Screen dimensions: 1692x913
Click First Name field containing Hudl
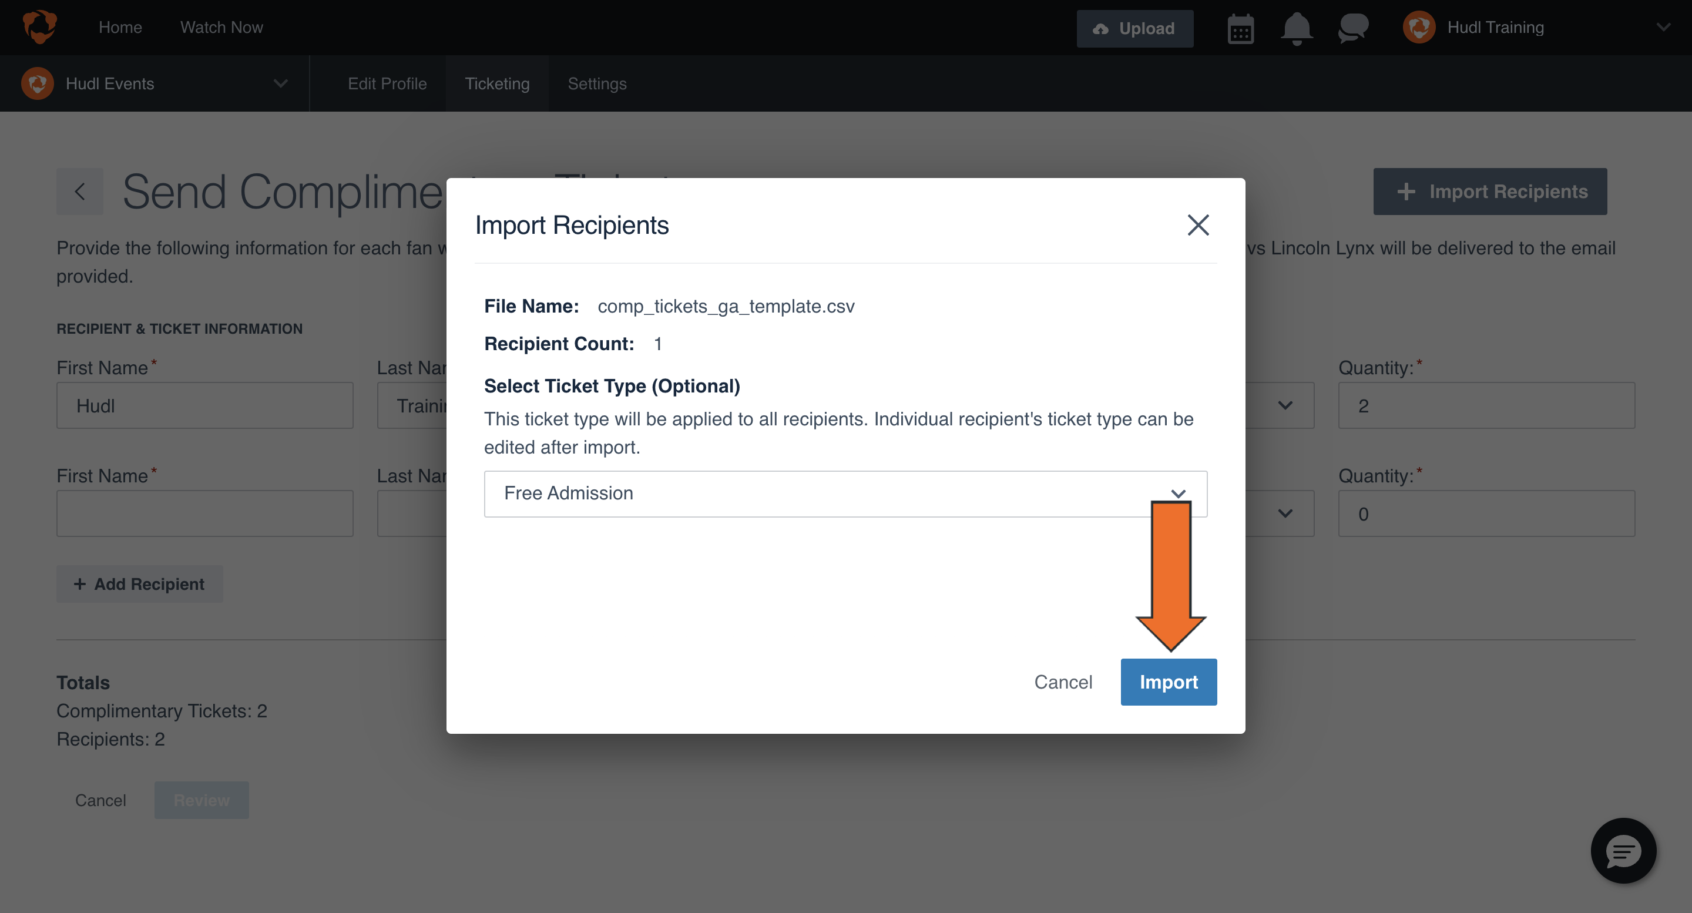point(204,405)
